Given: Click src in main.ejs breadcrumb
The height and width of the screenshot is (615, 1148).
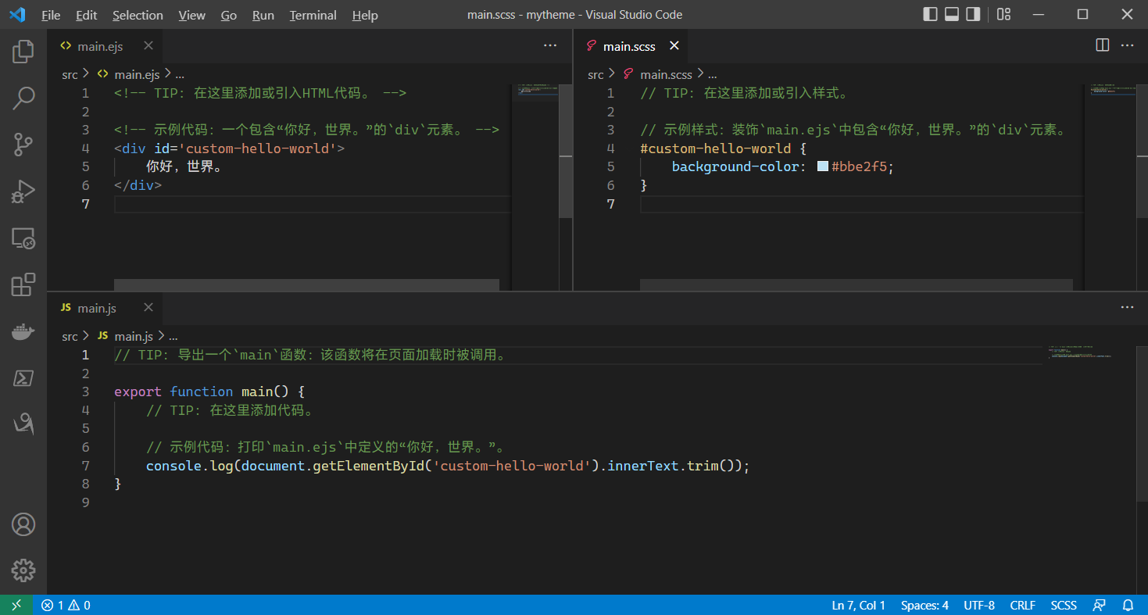Looking at the screenshot, I should (70, 74).
